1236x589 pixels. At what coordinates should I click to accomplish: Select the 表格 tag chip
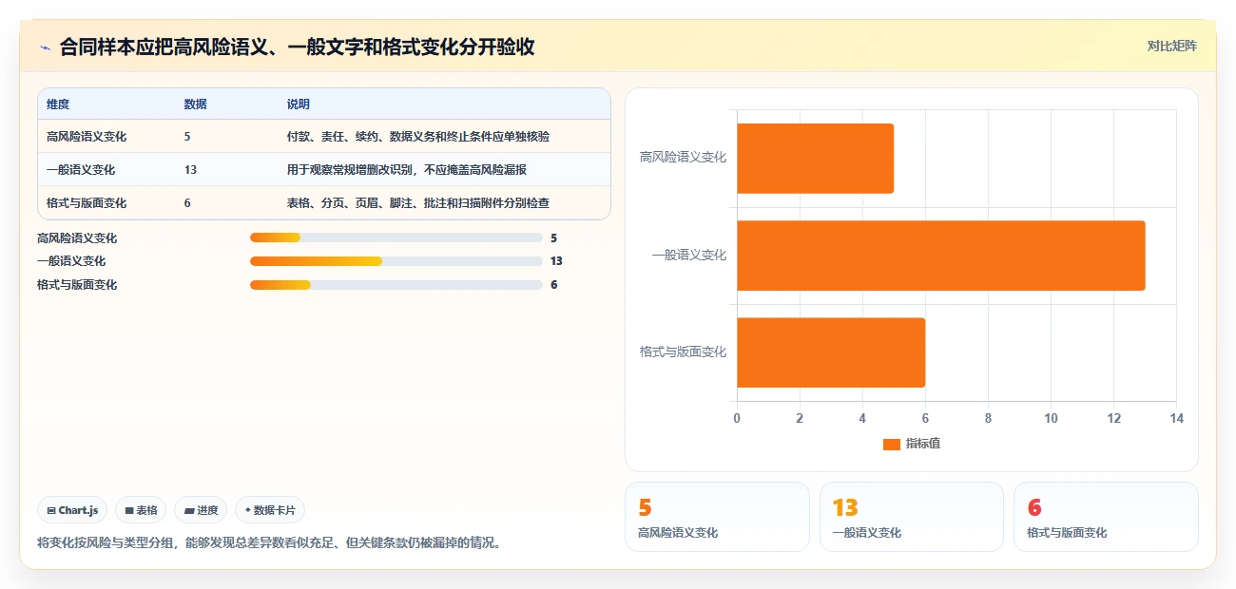141,510
